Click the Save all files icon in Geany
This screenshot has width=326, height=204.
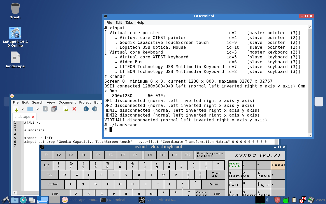coord(54,109)
